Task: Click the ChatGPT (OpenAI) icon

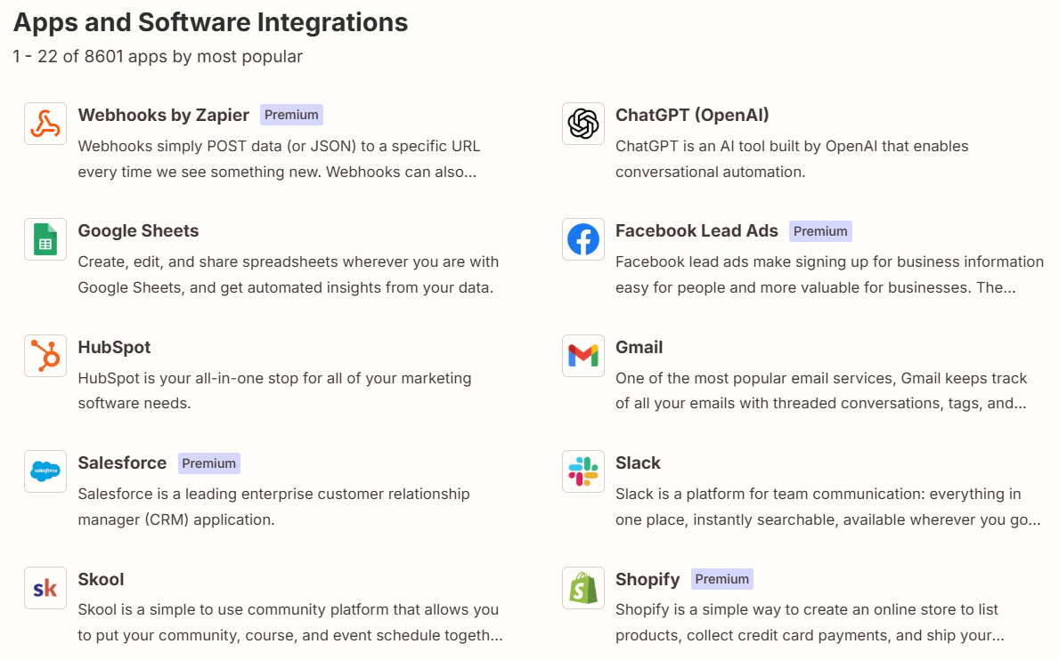Action: point(582,123)
